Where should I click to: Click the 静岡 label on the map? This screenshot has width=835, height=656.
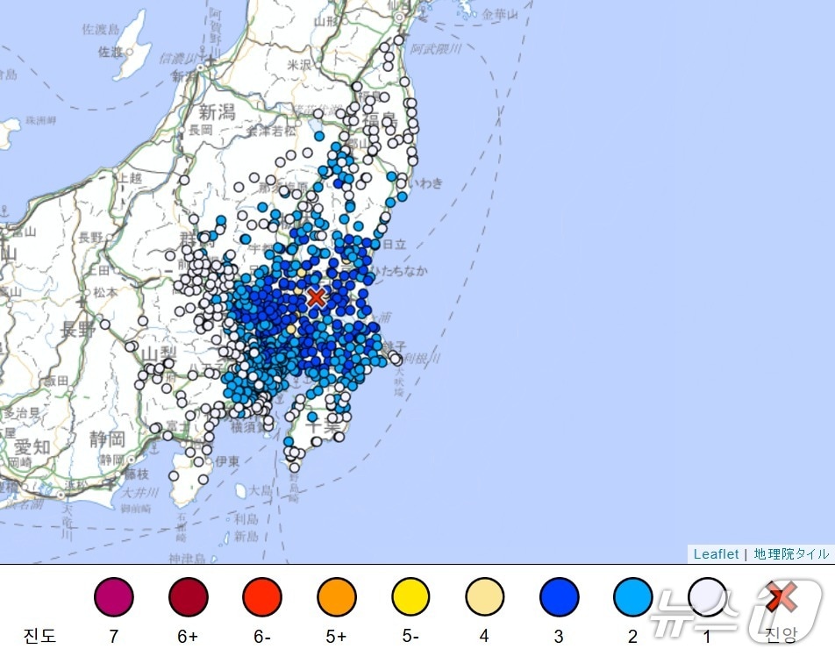click(106, 439)
